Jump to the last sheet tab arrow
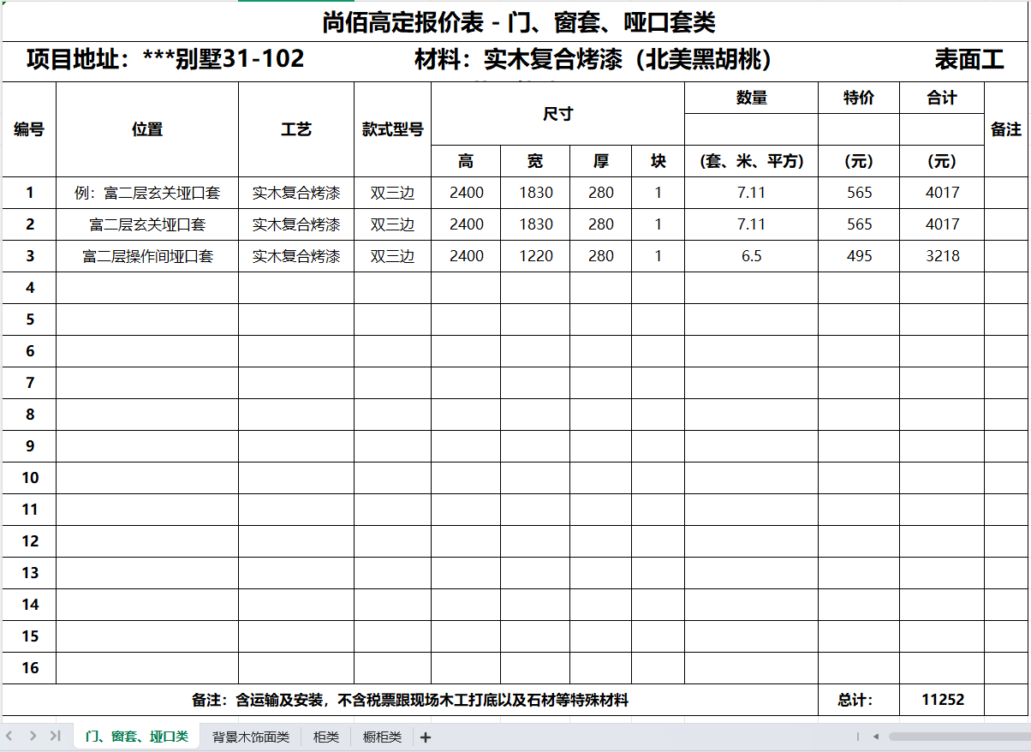The image size is (1031, 752). click(55, 736)
